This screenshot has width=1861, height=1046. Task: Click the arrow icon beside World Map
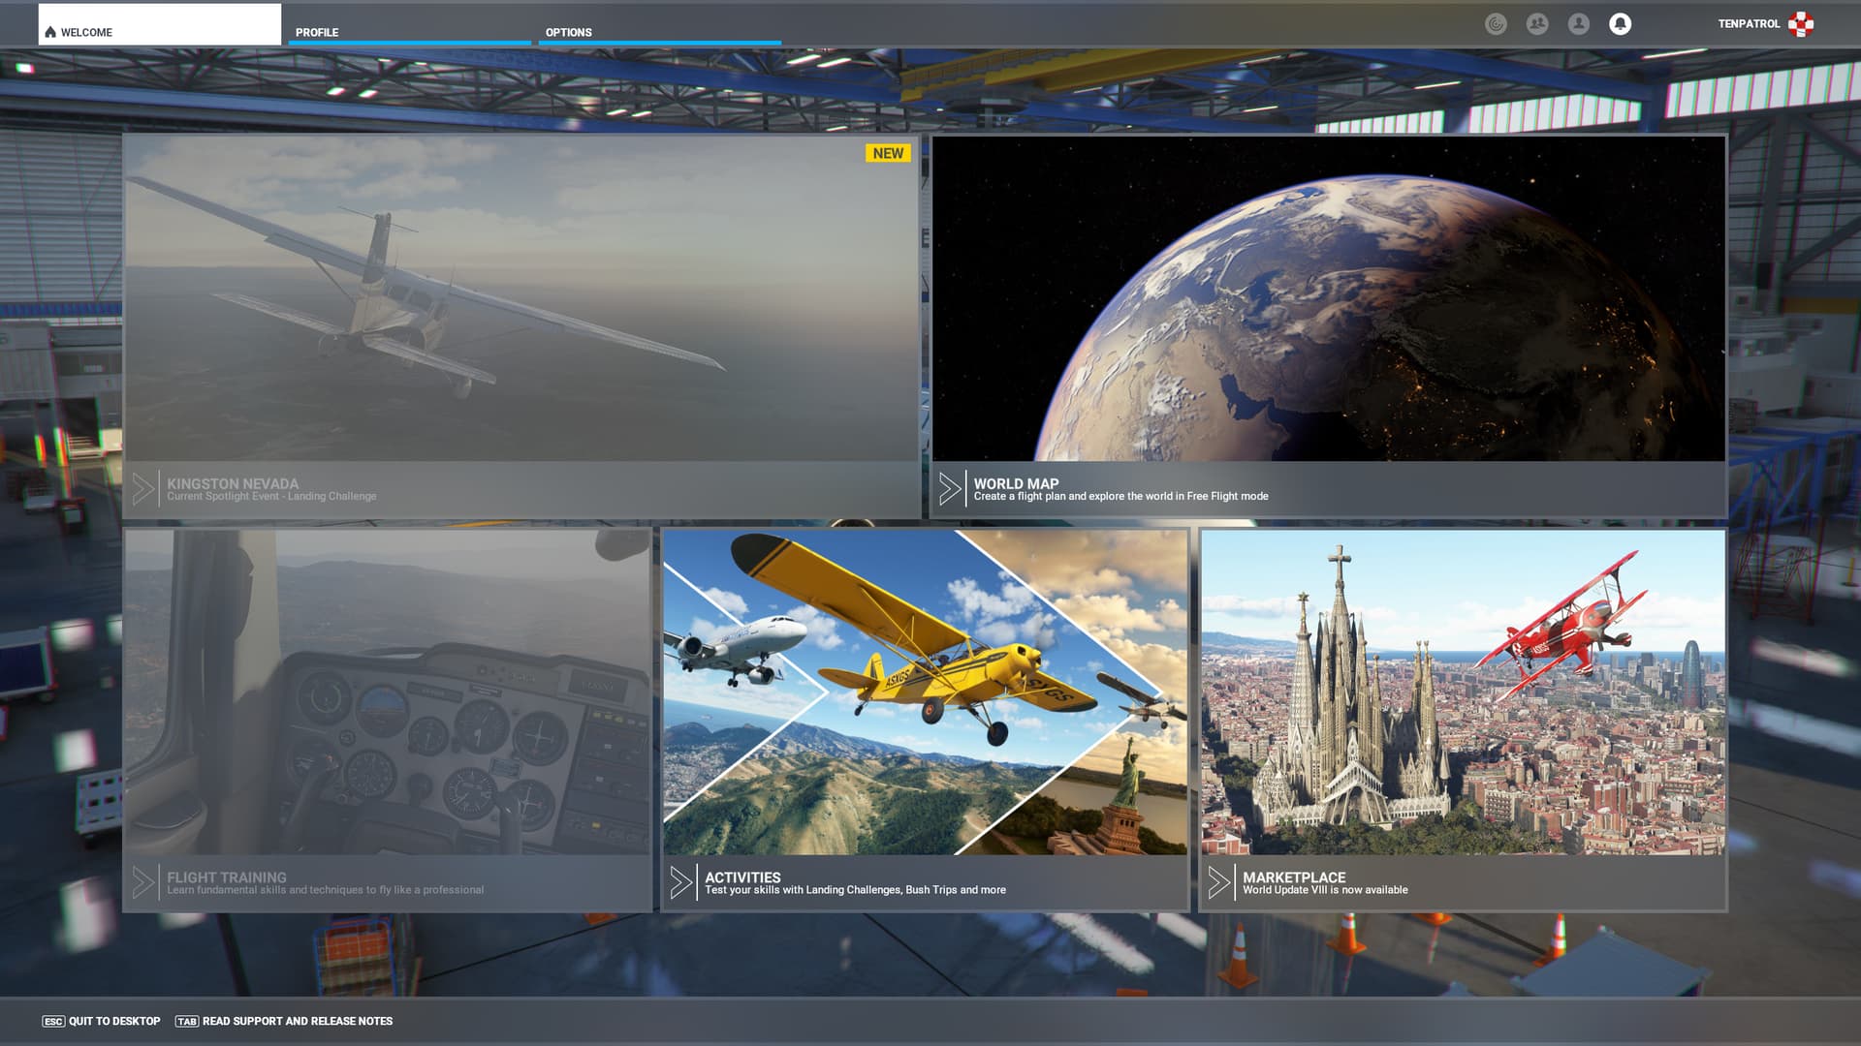[x=949, y=489]
